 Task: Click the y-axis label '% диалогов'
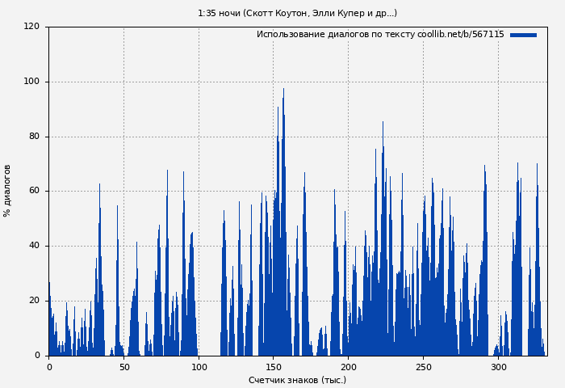7,191
